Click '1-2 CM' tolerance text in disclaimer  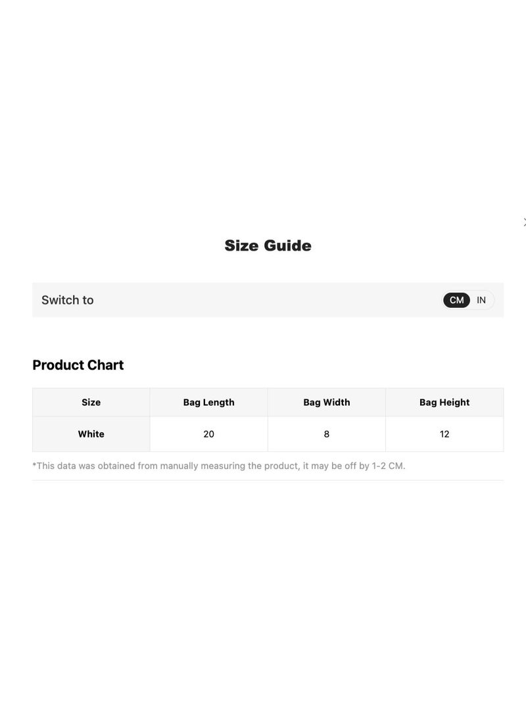387,466
